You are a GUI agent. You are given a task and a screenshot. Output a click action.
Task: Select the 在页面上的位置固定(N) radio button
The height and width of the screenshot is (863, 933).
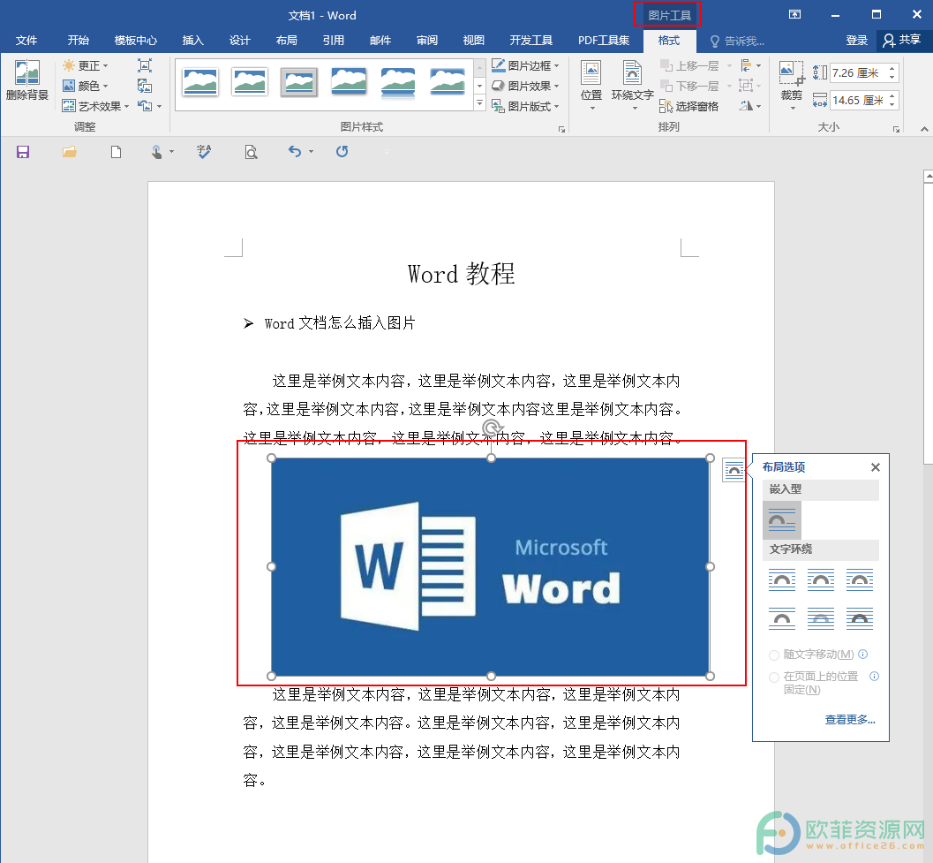[x=774, y=678]
